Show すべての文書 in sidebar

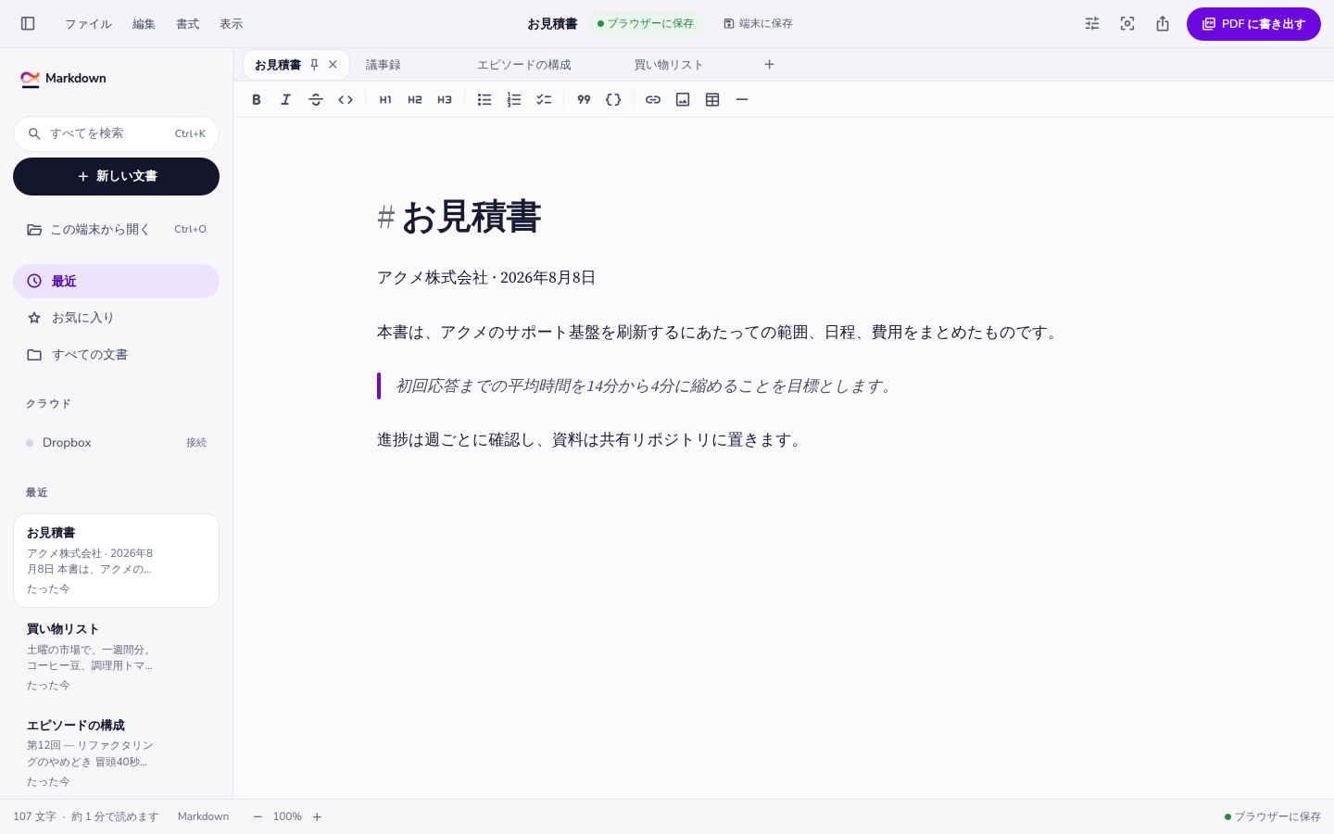pos(116,355)
